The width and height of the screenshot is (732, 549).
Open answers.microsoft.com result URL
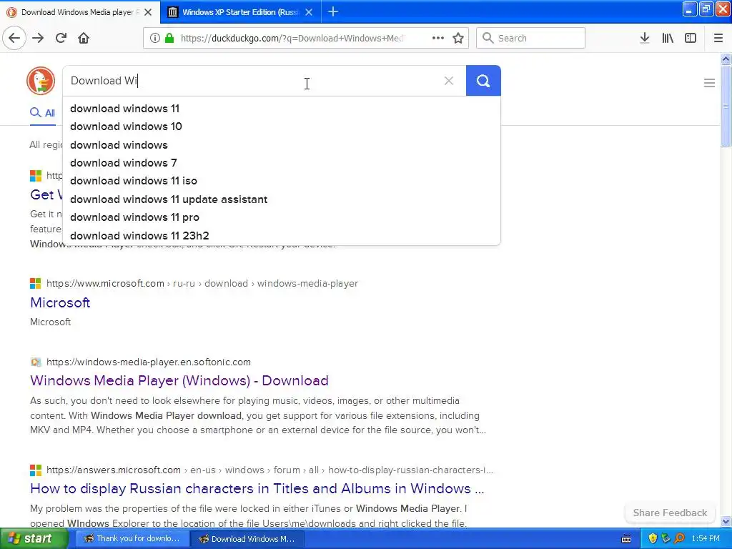click(269, 470)
